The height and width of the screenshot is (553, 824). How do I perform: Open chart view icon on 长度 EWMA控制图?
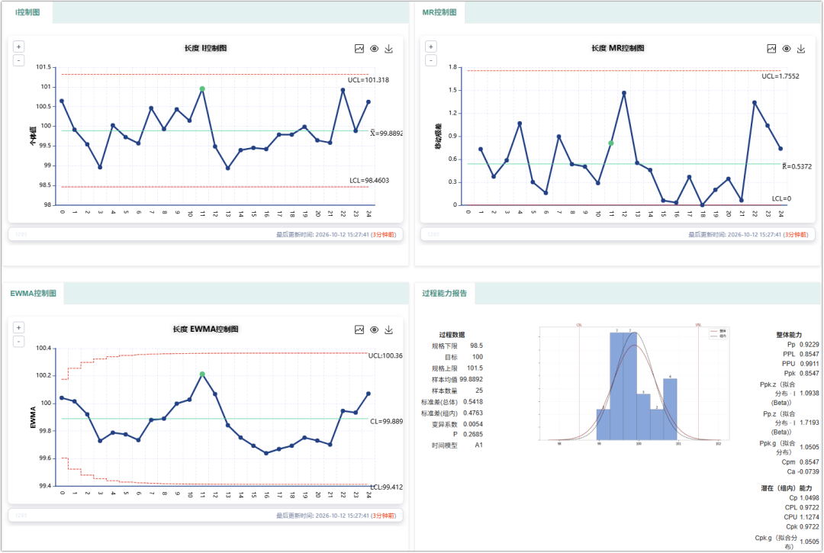tap(359, 330)
